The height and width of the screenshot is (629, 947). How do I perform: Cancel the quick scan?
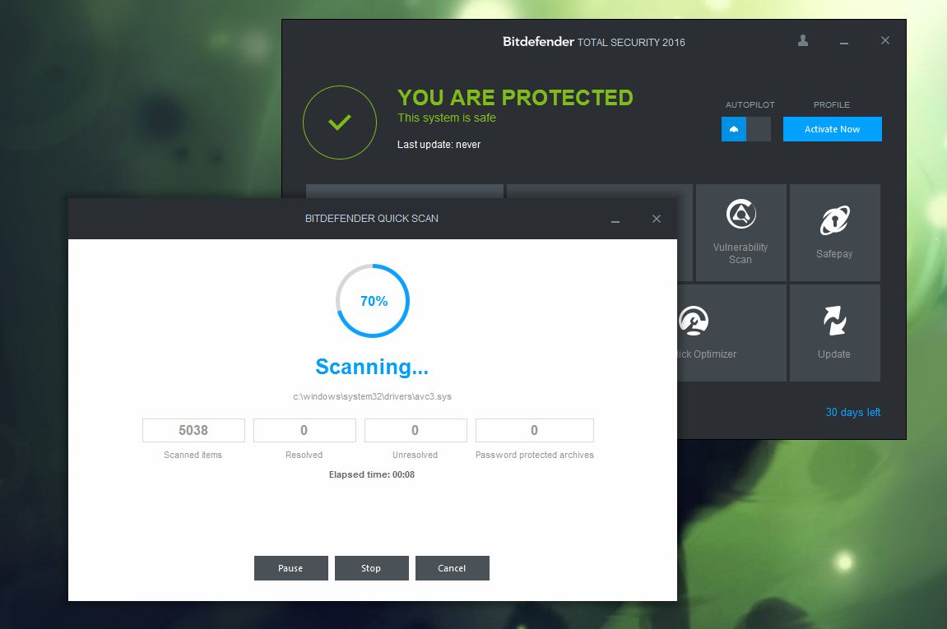coord(452,568)
